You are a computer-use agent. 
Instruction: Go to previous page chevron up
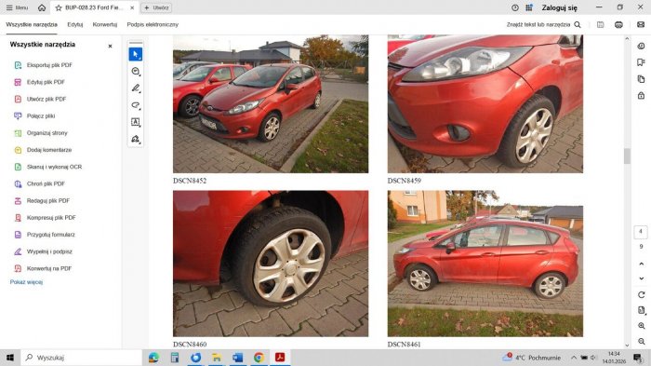[x=641, y=264]
